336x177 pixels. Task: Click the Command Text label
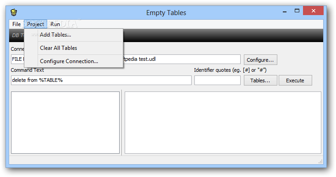click(x=27, y=70)
